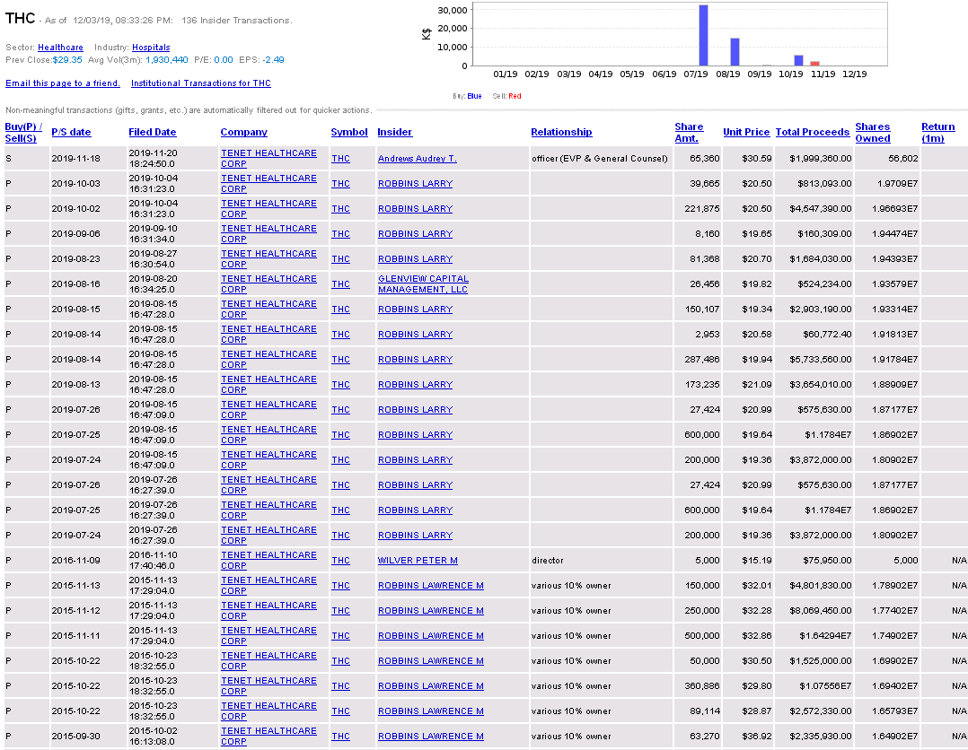Open insider WILVER PETER M link
This screenshot has height=750, width=968.
(x=418, y=561)
